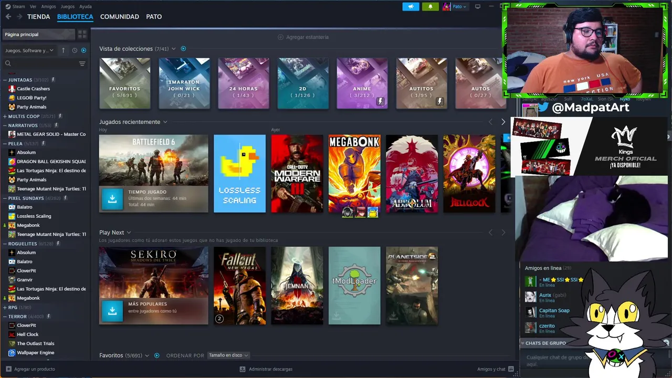The height and width of the screenshot is (378, 672).
Task: Open Play Next shelf dropdown
Action: 129,233
